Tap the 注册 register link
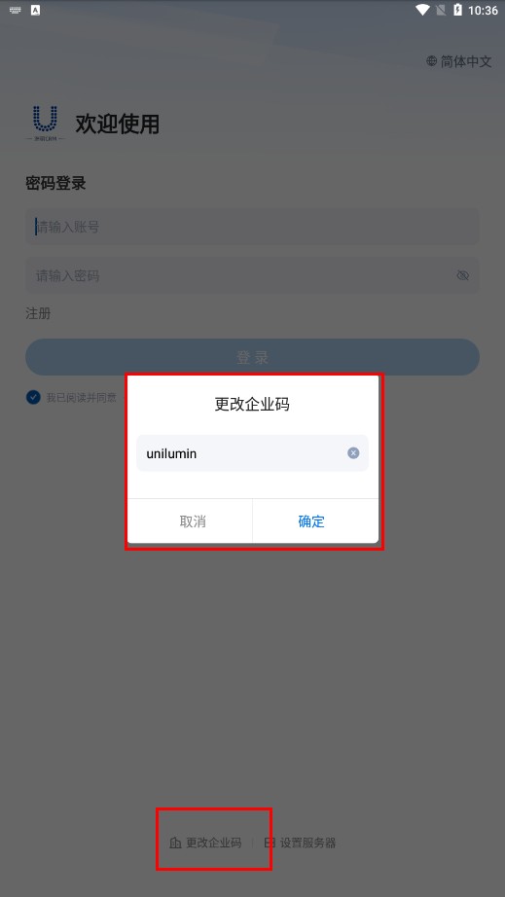Image resolution: width=505 pixels, height=897 pixels. pyautogui.click(x=38, y=313)
